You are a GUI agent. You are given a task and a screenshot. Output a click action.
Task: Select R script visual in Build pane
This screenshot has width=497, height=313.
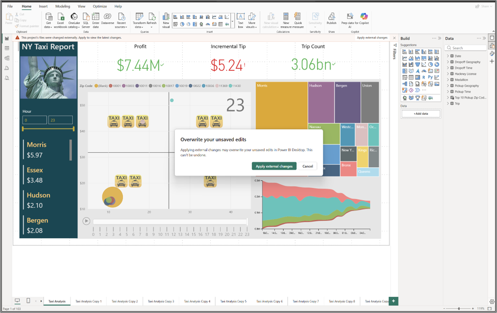pyautogui.click(x=424, y=77)
